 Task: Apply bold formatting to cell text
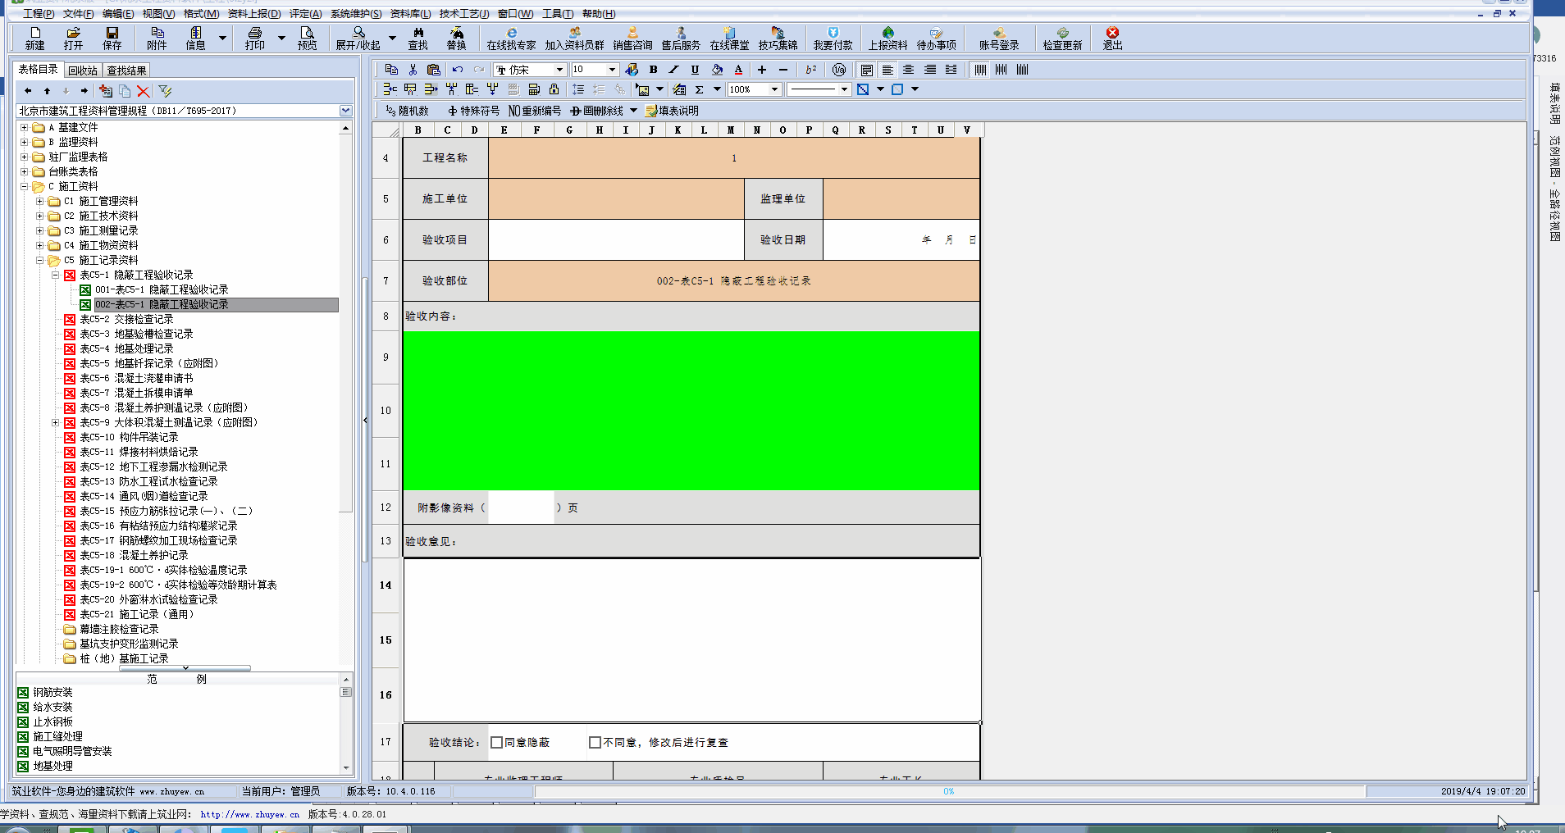pos(653,70)
